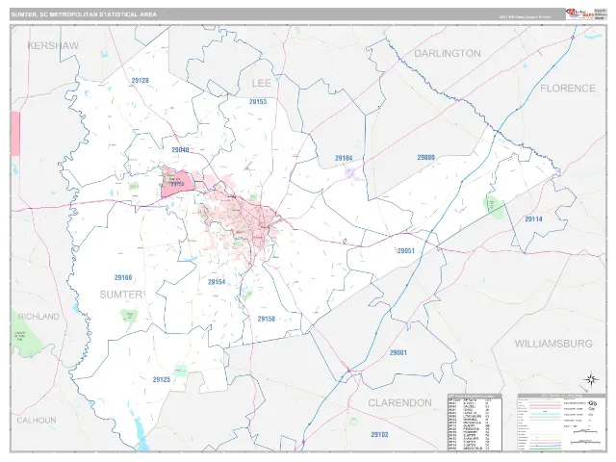
Task: Select ZIP code 29102 label
Action: (x=379, y=434)
